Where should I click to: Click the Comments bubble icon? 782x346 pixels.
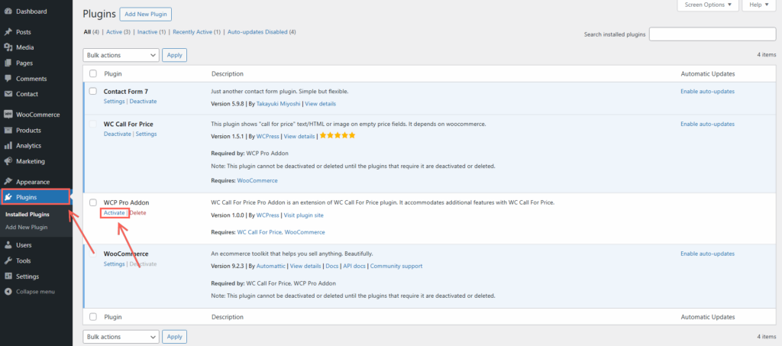[8, 79]
